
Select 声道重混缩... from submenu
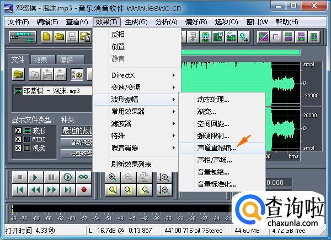tap(222, 148)
